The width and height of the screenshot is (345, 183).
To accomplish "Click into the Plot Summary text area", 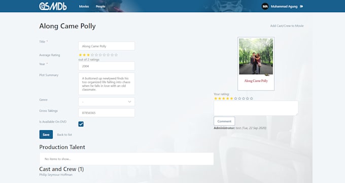I will 107,84.
